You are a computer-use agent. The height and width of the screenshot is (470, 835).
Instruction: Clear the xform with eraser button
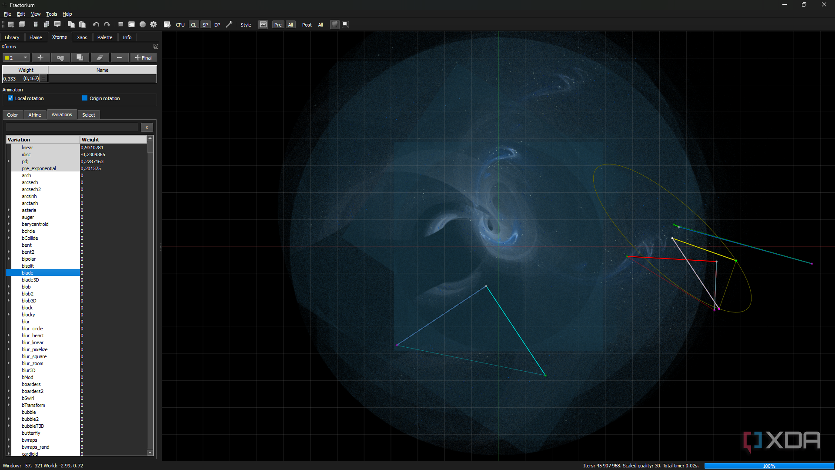(x=100, y=57)
